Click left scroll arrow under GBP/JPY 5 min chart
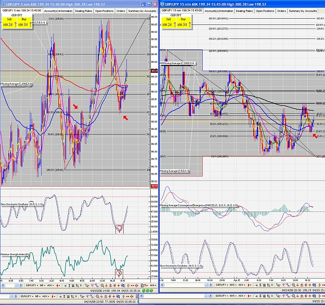This screenshot has height=305, width=325. 3,286
